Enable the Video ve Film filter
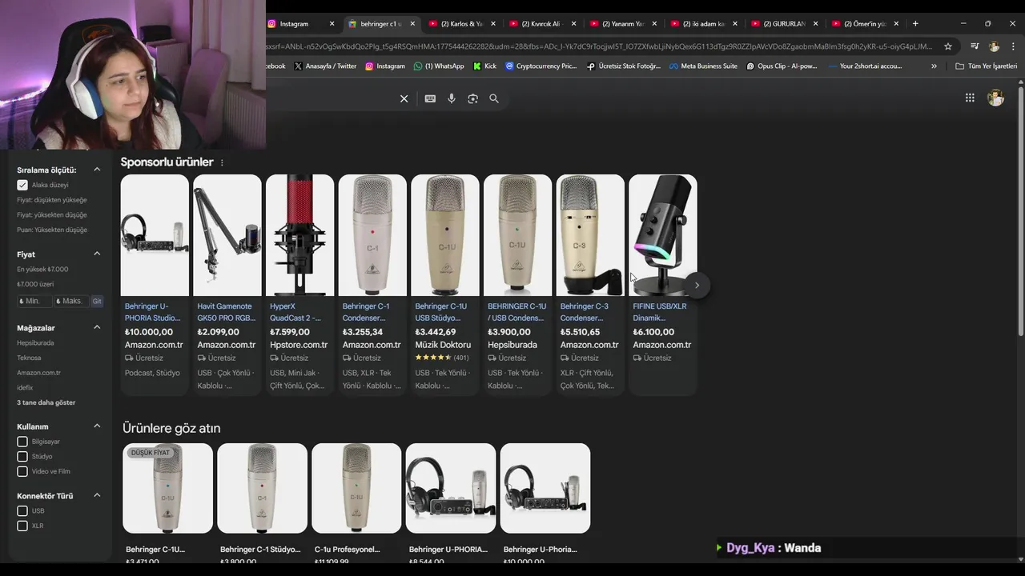 (22, 472)
